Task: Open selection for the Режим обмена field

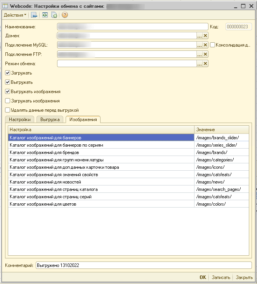Action: (x=200, y=64)
